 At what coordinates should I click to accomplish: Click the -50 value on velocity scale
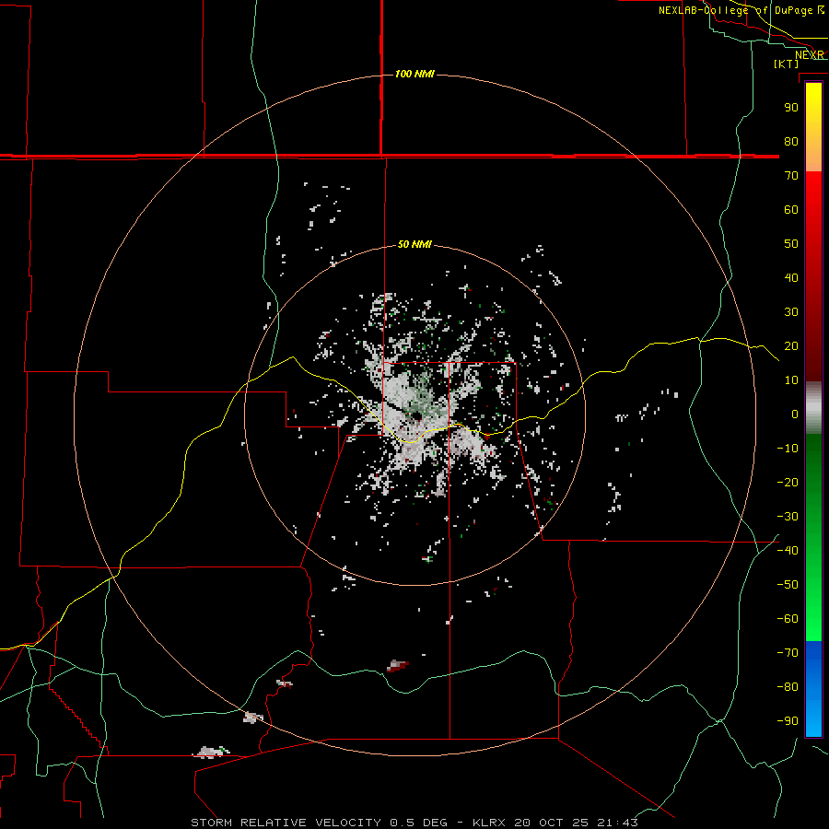point(788,584)
